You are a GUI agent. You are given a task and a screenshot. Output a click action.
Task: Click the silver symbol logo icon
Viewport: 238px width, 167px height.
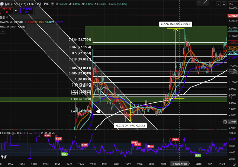click(1, 4)
